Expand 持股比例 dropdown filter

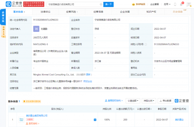(149, 101)
